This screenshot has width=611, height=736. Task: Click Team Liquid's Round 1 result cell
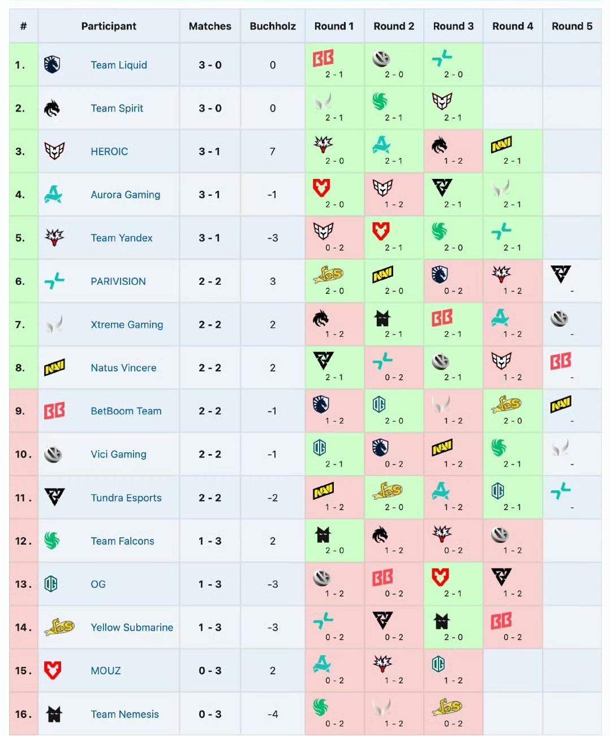tap(334, 65)
